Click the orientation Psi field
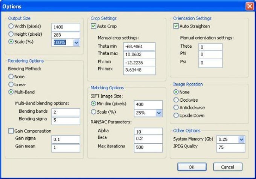This screenshot has width=256, height=179. coord(210,63)
